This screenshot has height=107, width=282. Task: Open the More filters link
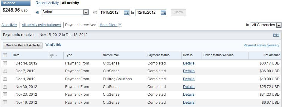click(x=109, y=25)
